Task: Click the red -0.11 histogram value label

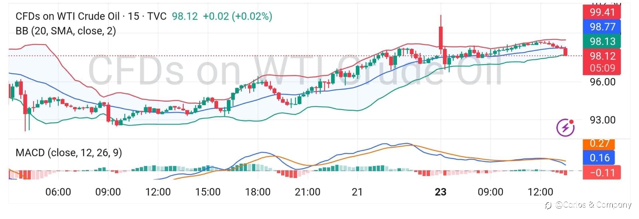Action: 602,173
